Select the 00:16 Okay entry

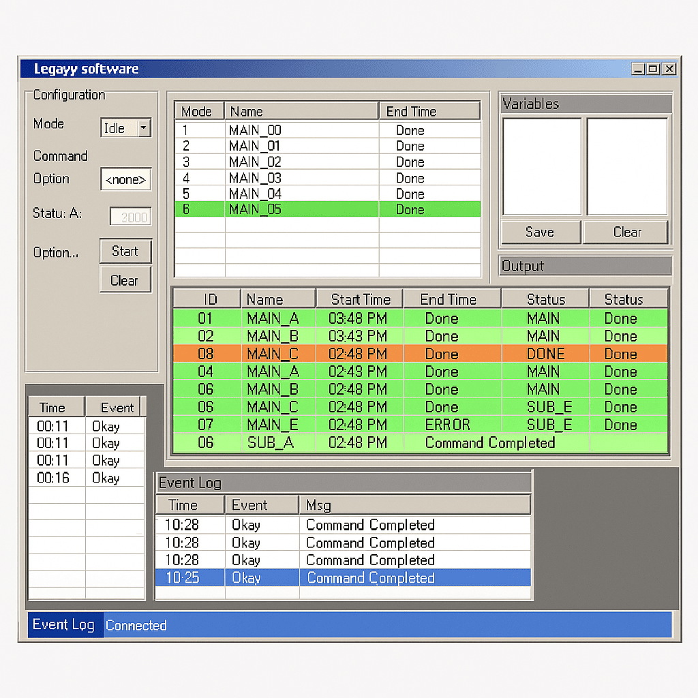coord(87,478)
